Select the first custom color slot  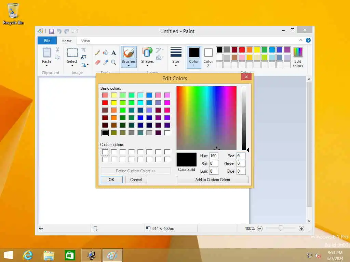point(105,152)
